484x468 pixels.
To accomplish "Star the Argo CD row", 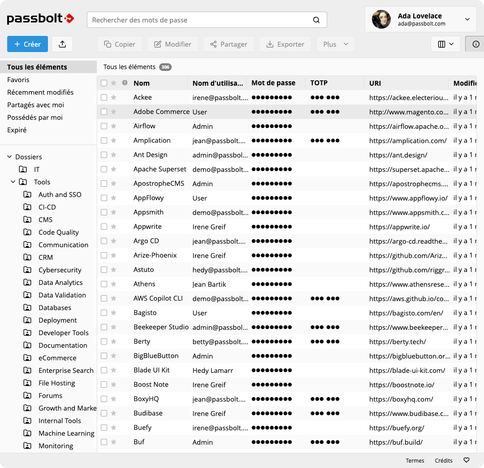I will (x=113, y=241).
